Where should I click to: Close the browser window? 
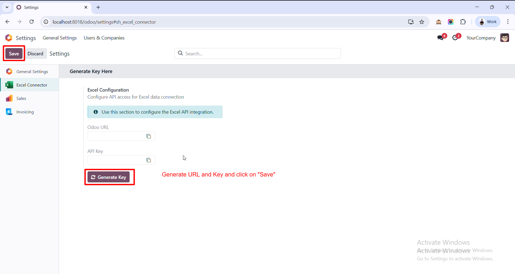click(507, 7)
